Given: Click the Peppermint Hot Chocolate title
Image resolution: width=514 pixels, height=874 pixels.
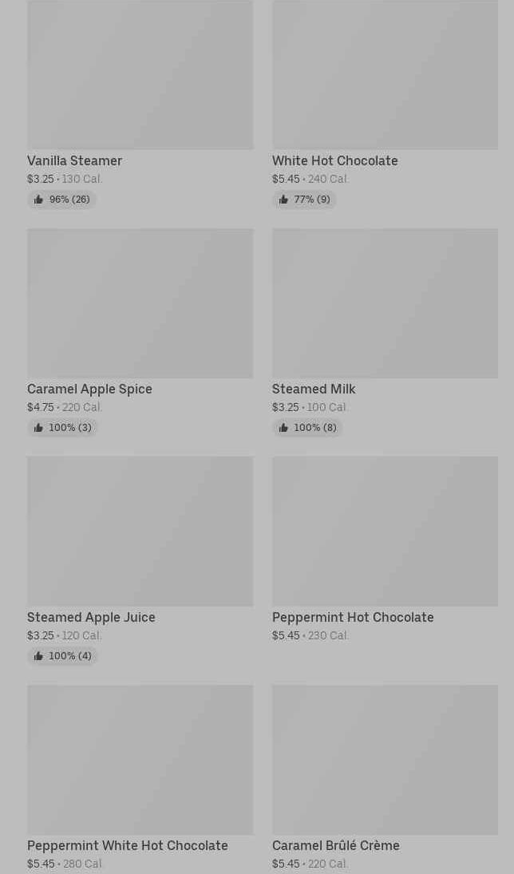Looking at the screenshot, I should [x=353, y=617].
